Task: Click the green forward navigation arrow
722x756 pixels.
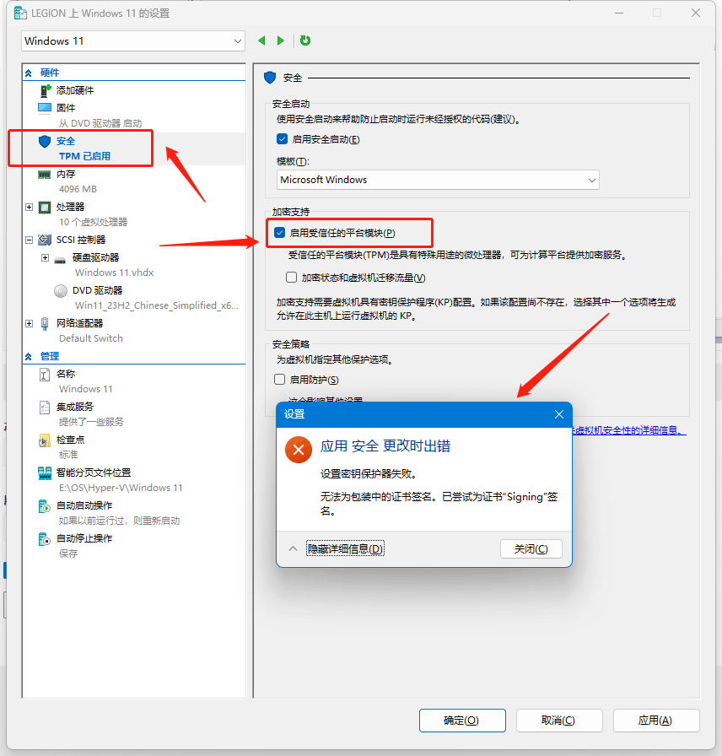Action: [281, 41]
